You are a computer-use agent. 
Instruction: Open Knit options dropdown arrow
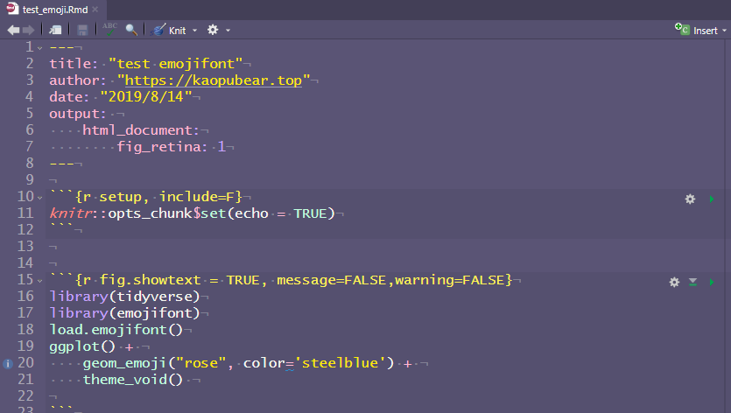tap(195, 31)
